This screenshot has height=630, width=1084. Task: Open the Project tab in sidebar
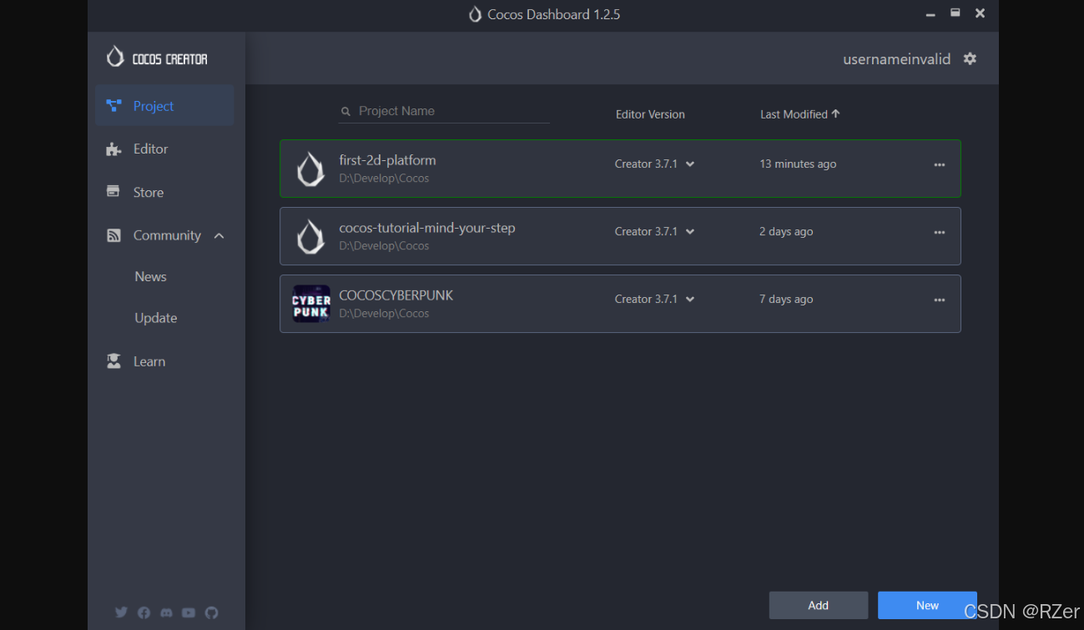coord(164,106)
